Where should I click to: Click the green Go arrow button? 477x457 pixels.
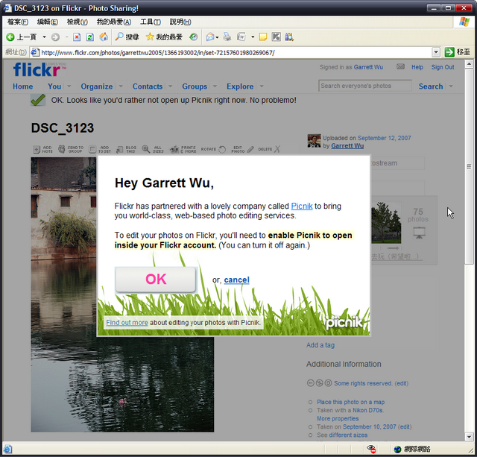449,52
